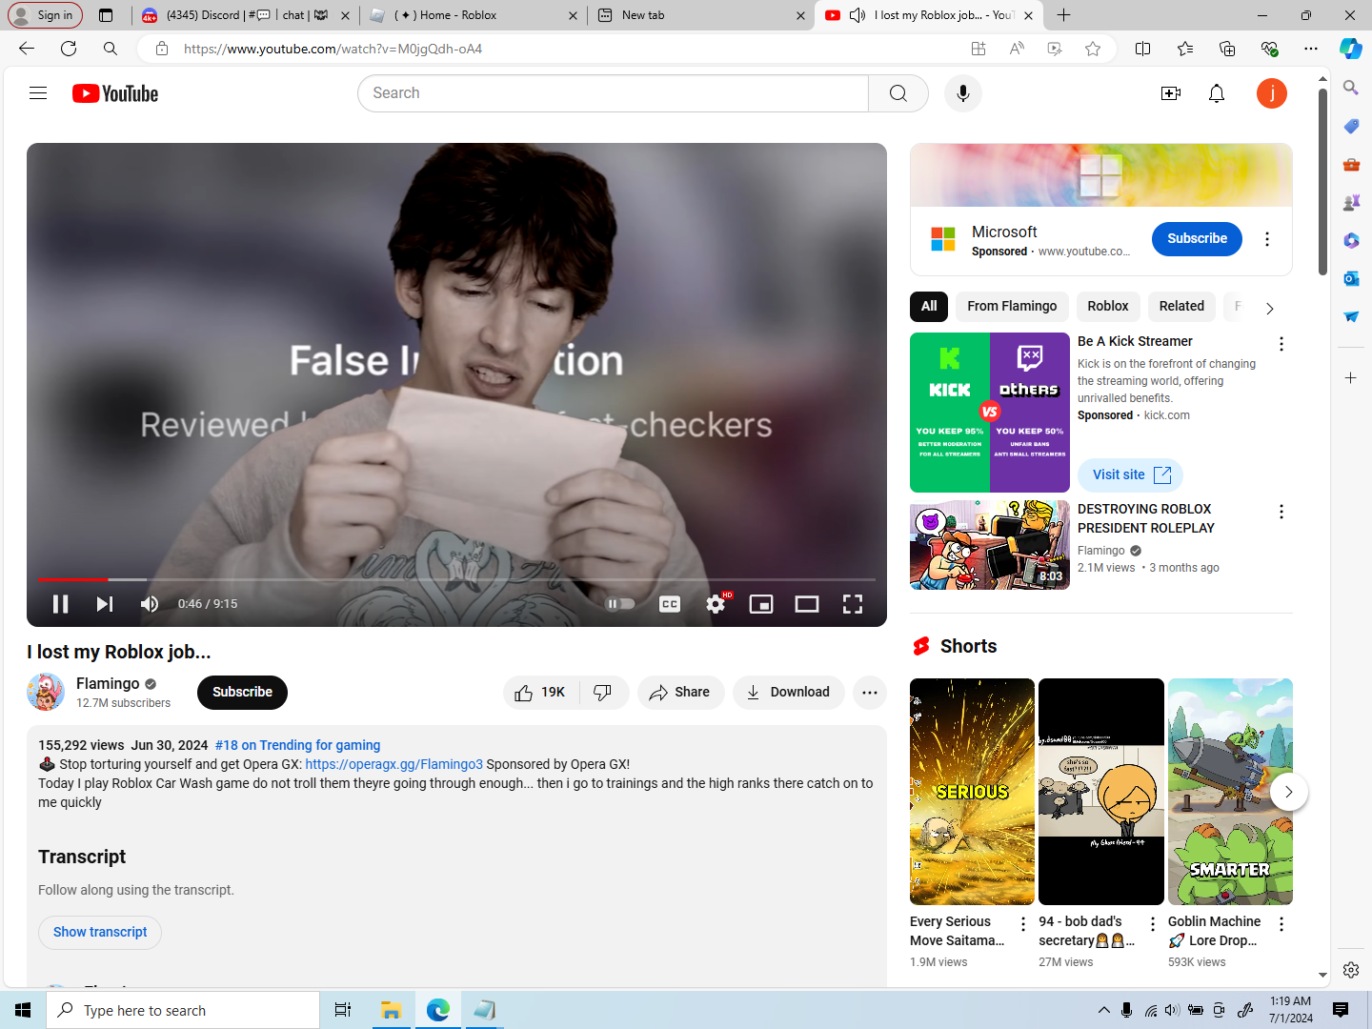The width and height of the screenshot is (1372, 1029).
Task: Click the Visit site button for Kick
Action: [x=1131, y=475]
